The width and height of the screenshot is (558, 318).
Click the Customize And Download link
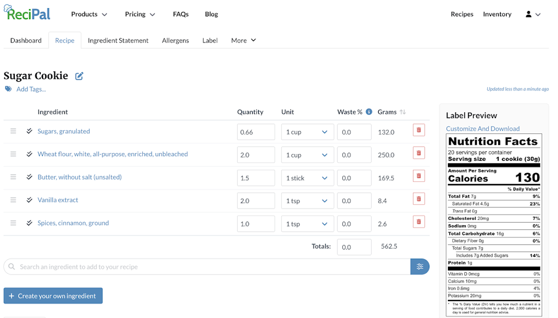483,129
